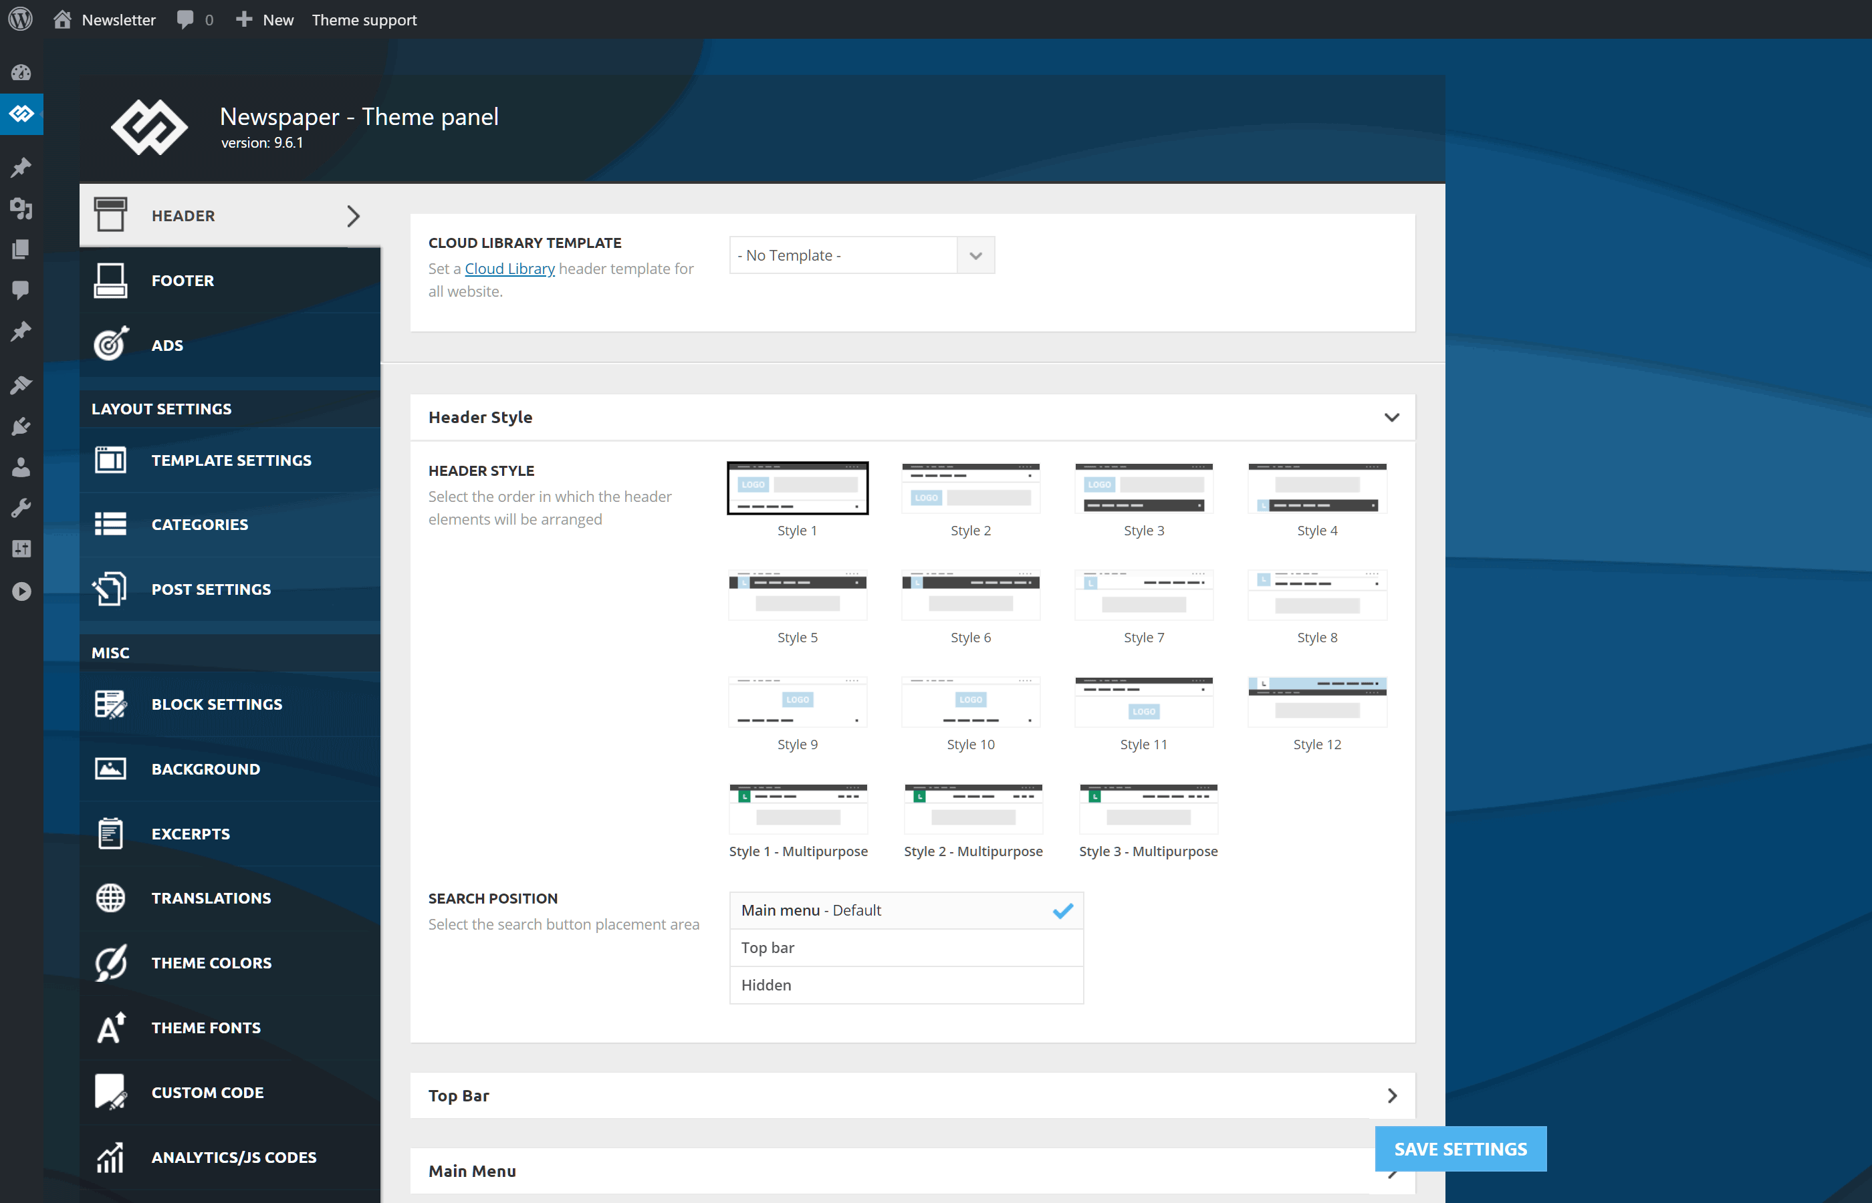Click the Users icon in admin sidebar
Image resolution: width=1872 pixels, height=1203 pixels.
[x=21, y=467]
